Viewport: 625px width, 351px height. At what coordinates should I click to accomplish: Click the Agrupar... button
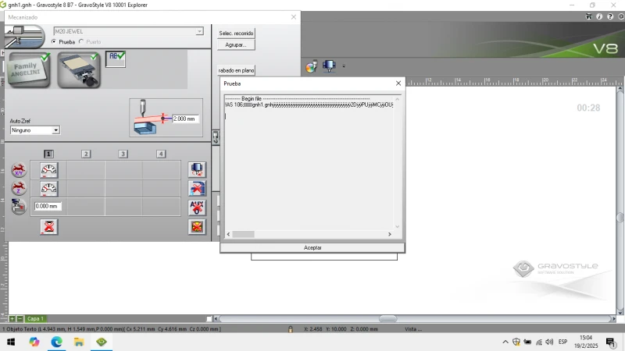[236, 45]
